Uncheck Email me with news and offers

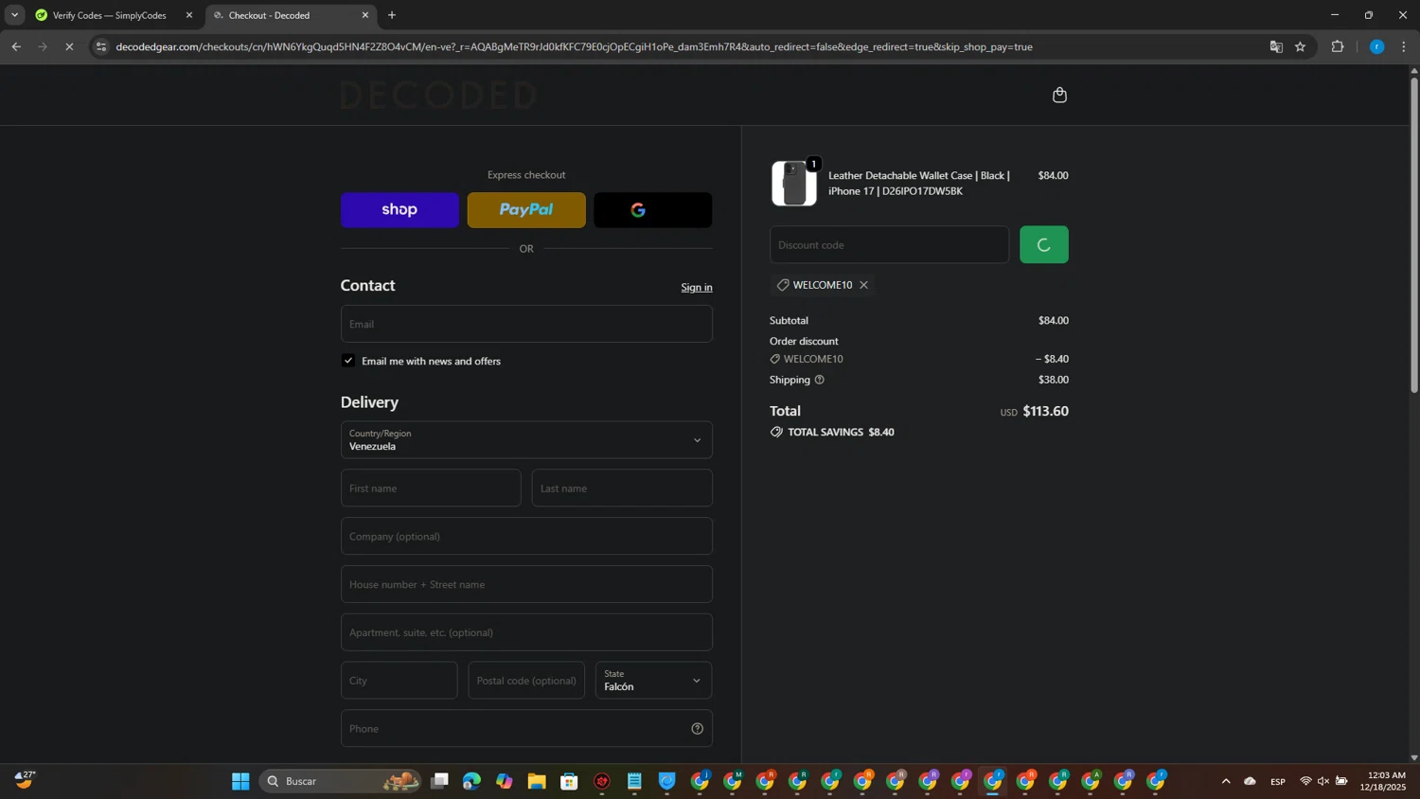tap(348, 361)
